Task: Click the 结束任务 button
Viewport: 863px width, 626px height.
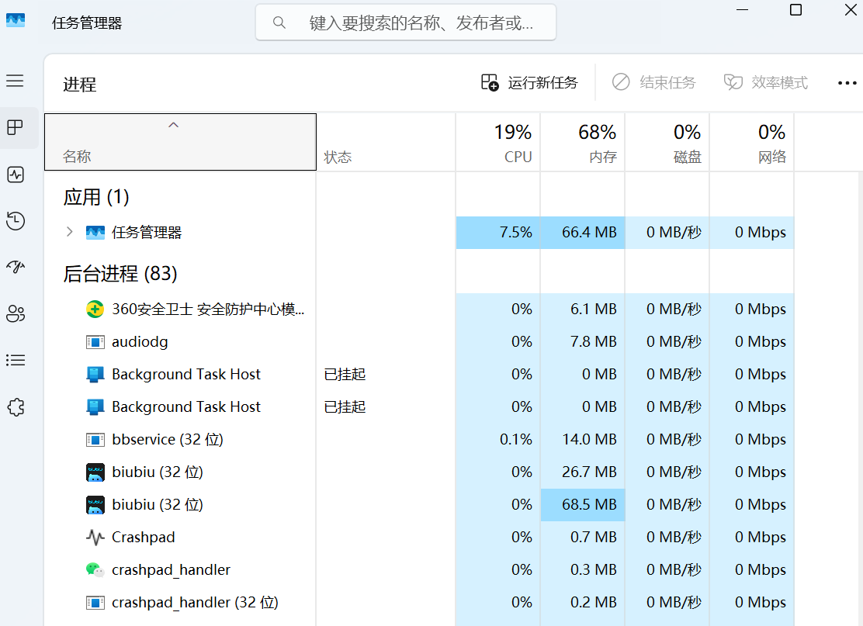Action: (653, 82)
